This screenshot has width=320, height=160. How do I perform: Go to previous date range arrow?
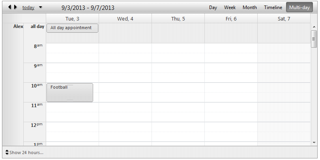[x=10, y=7]
